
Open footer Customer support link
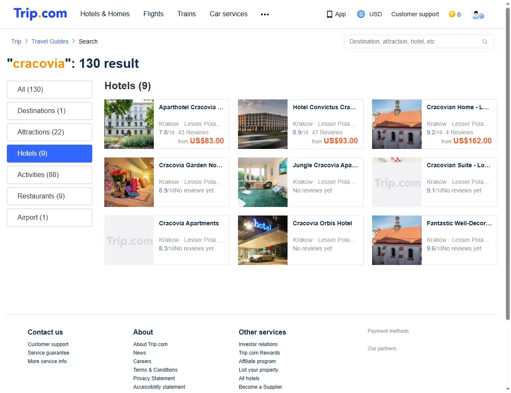(48, 344)
